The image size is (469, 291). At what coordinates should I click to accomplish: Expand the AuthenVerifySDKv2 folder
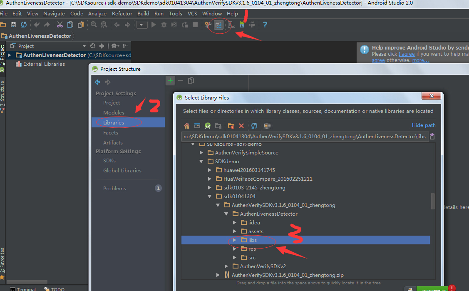[226, 266]
